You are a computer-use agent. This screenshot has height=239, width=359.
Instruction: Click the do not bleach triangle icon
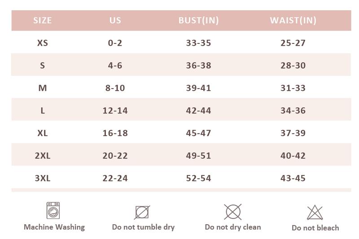click(315, 213)
